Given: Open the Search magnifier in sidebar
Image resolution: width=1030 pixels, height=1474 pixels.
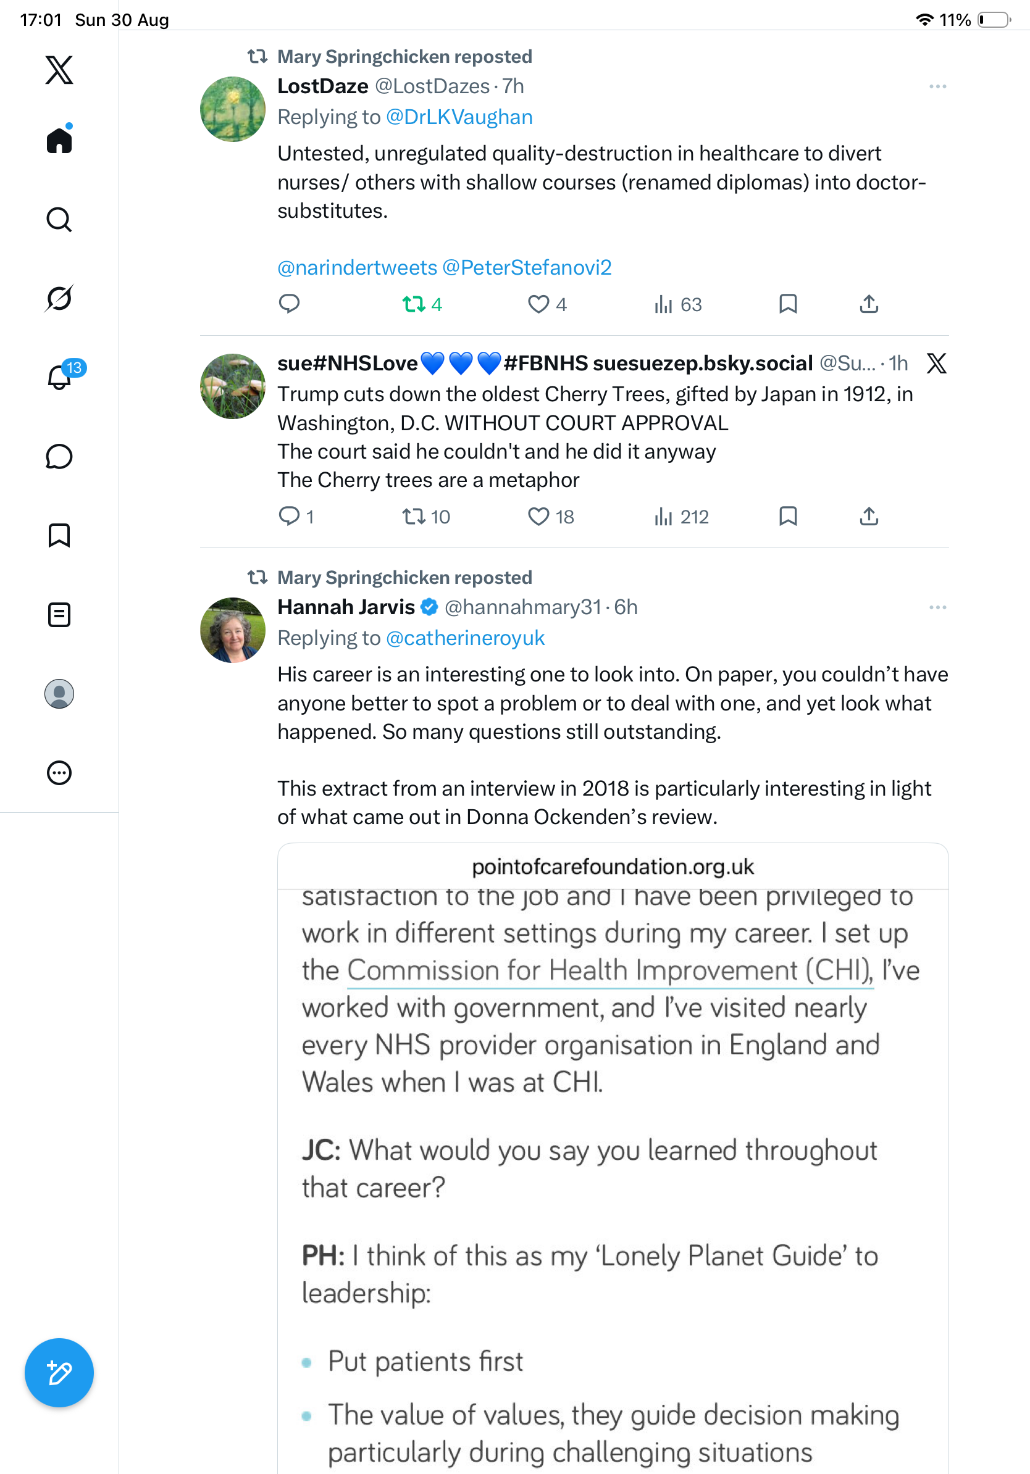Looking at the screenshot, I should [59, 220].
